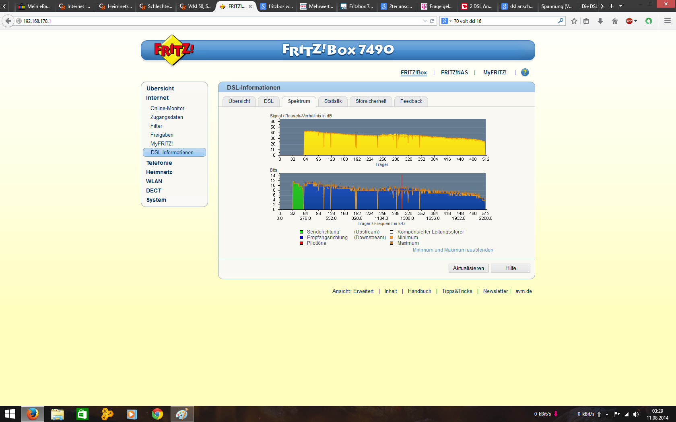Switch to the Statistik tab
676x422 pixels.
(333, 101)
